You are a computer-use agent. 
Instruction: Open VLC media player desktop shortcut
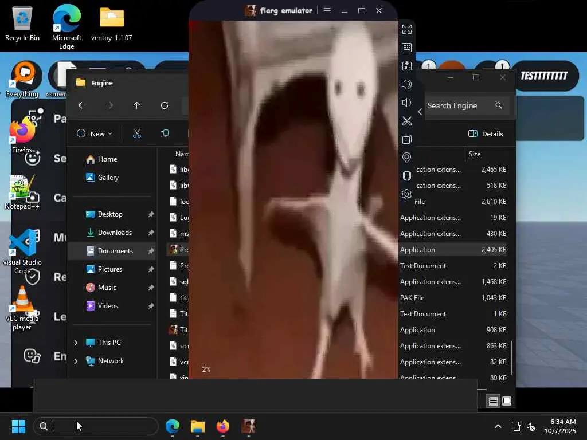tap(22, 308)
